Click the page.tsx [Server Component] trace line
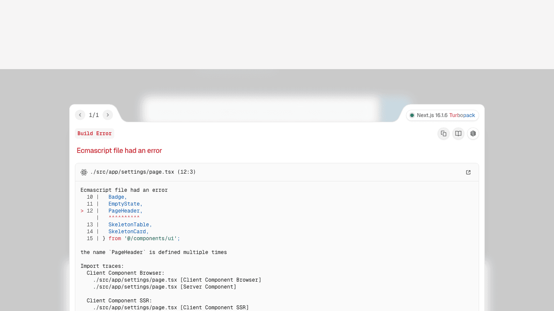 [164, 287]
